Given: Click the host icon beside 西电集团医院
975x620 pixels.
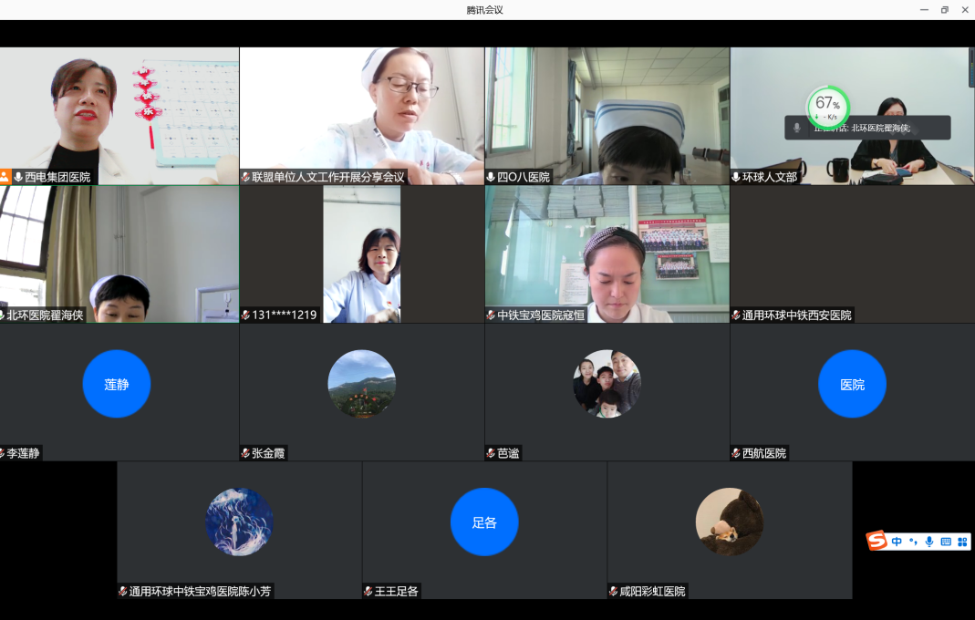Looking at the screenshot, I should click(x=5, y=177).
